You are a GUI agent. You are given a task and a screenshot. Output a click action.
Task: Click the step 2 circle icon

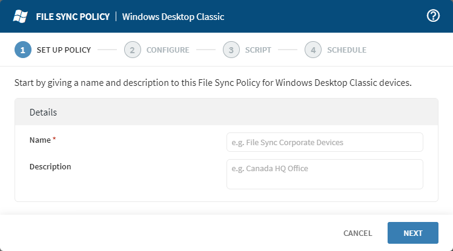132,50
